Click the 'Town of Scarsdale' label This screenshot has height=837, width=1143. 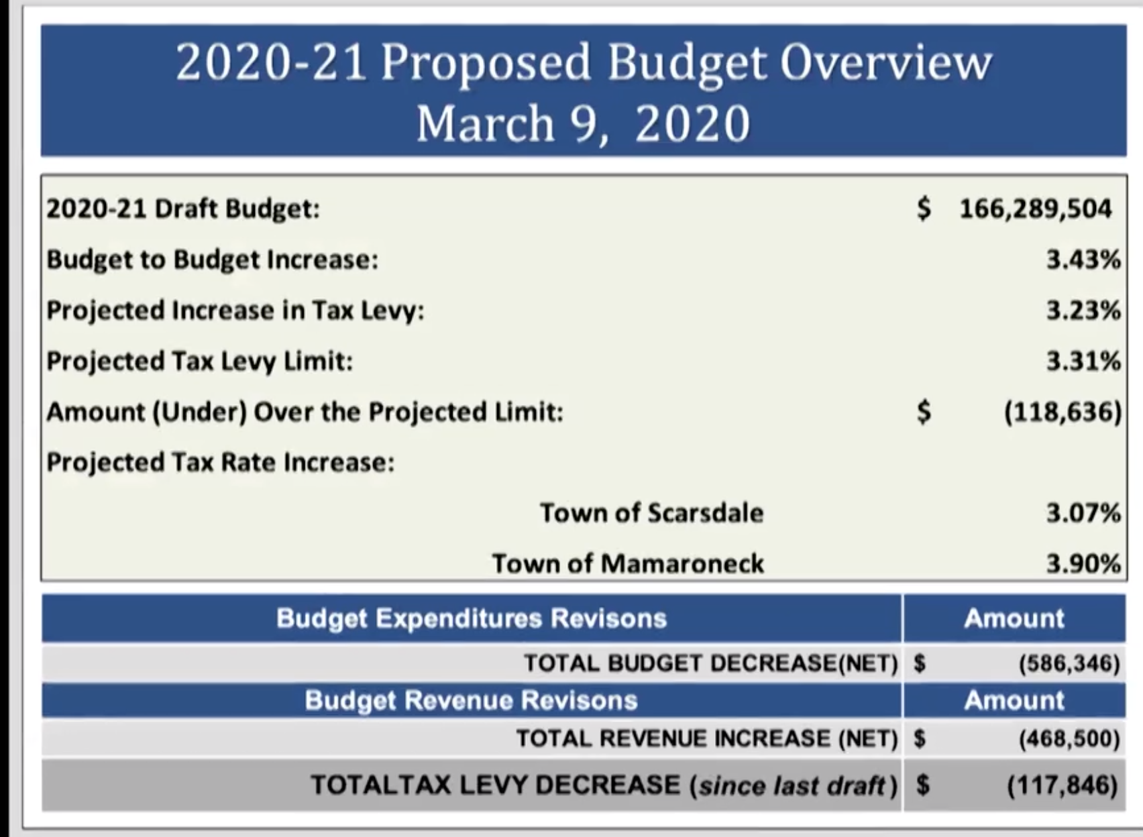coord(652,513)
